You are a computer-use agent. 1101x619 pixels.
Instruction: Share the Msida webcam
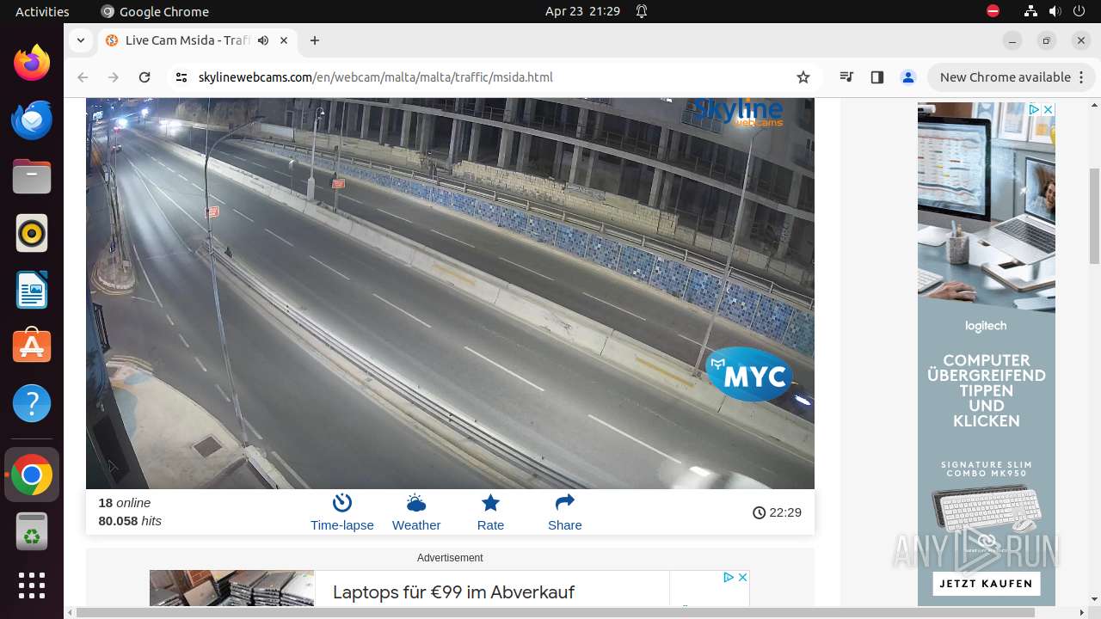tap(564, 512)
